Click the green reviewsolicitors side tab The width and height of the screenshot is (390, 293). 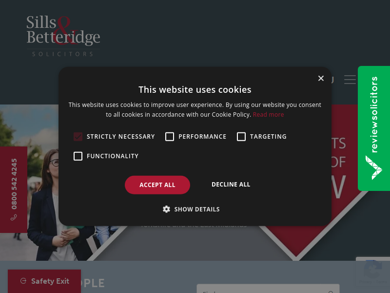(374, 128)
